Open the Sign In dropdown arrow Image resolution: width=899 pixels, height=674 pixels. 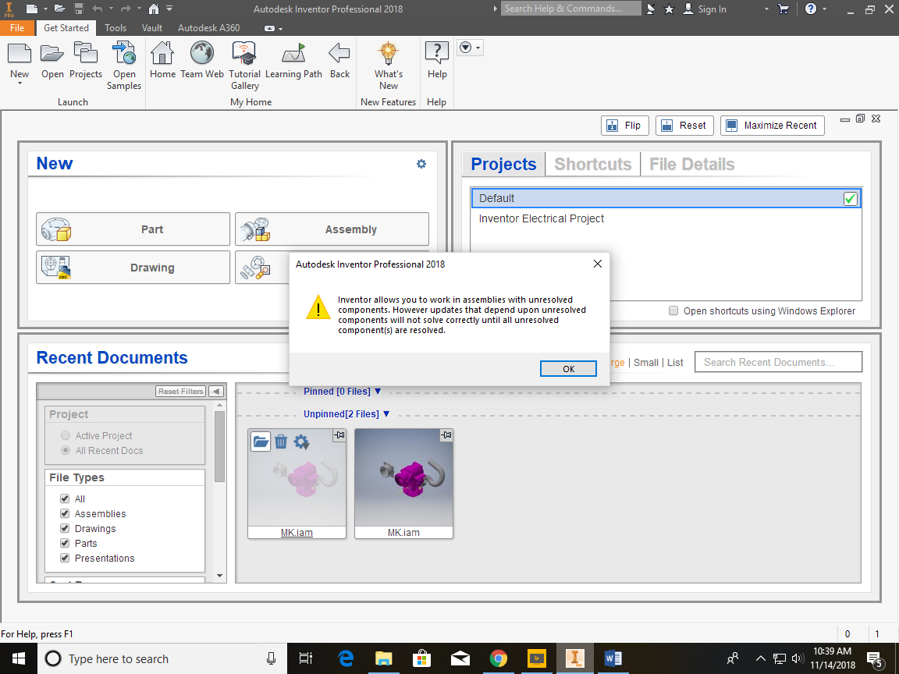766,9
